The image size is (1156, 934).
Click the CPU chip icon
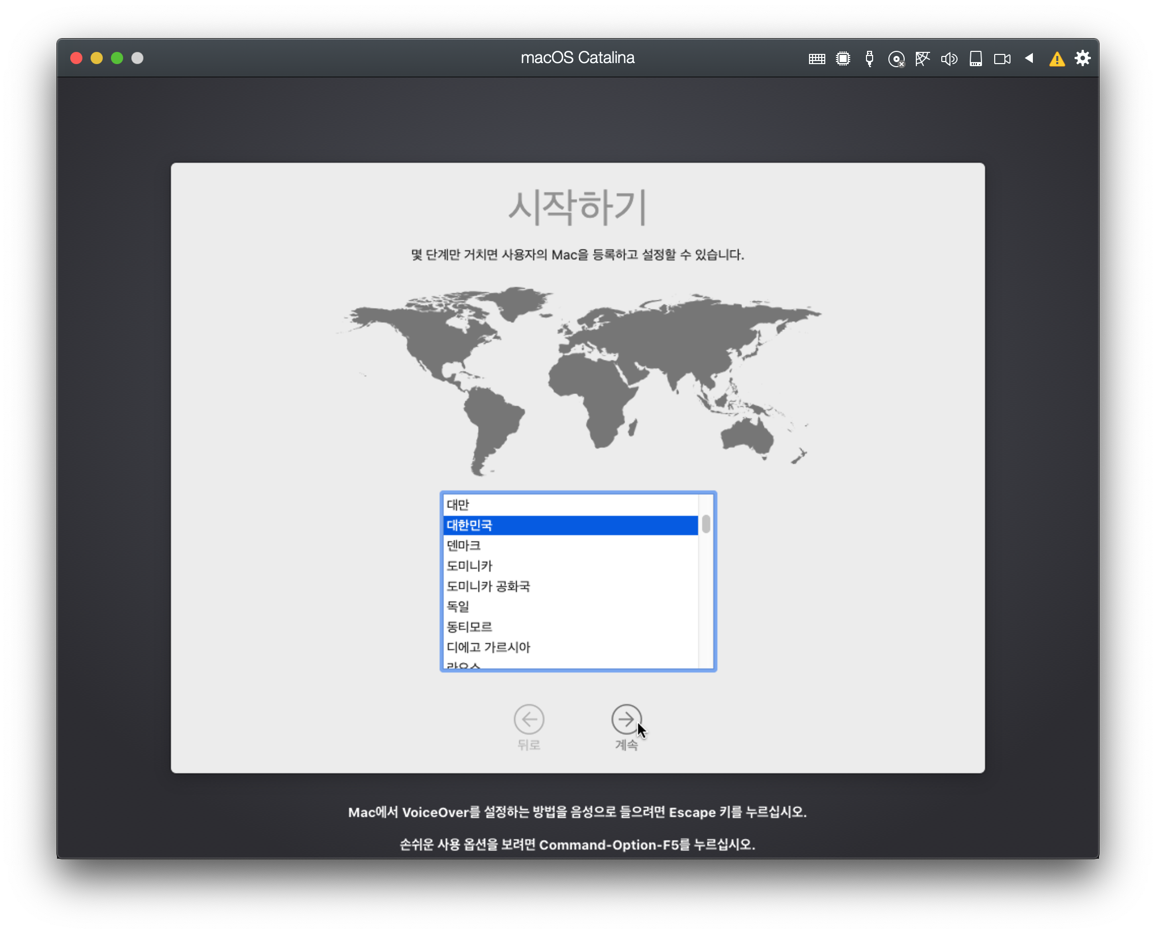pyautogui.click(x=843, y=59)
